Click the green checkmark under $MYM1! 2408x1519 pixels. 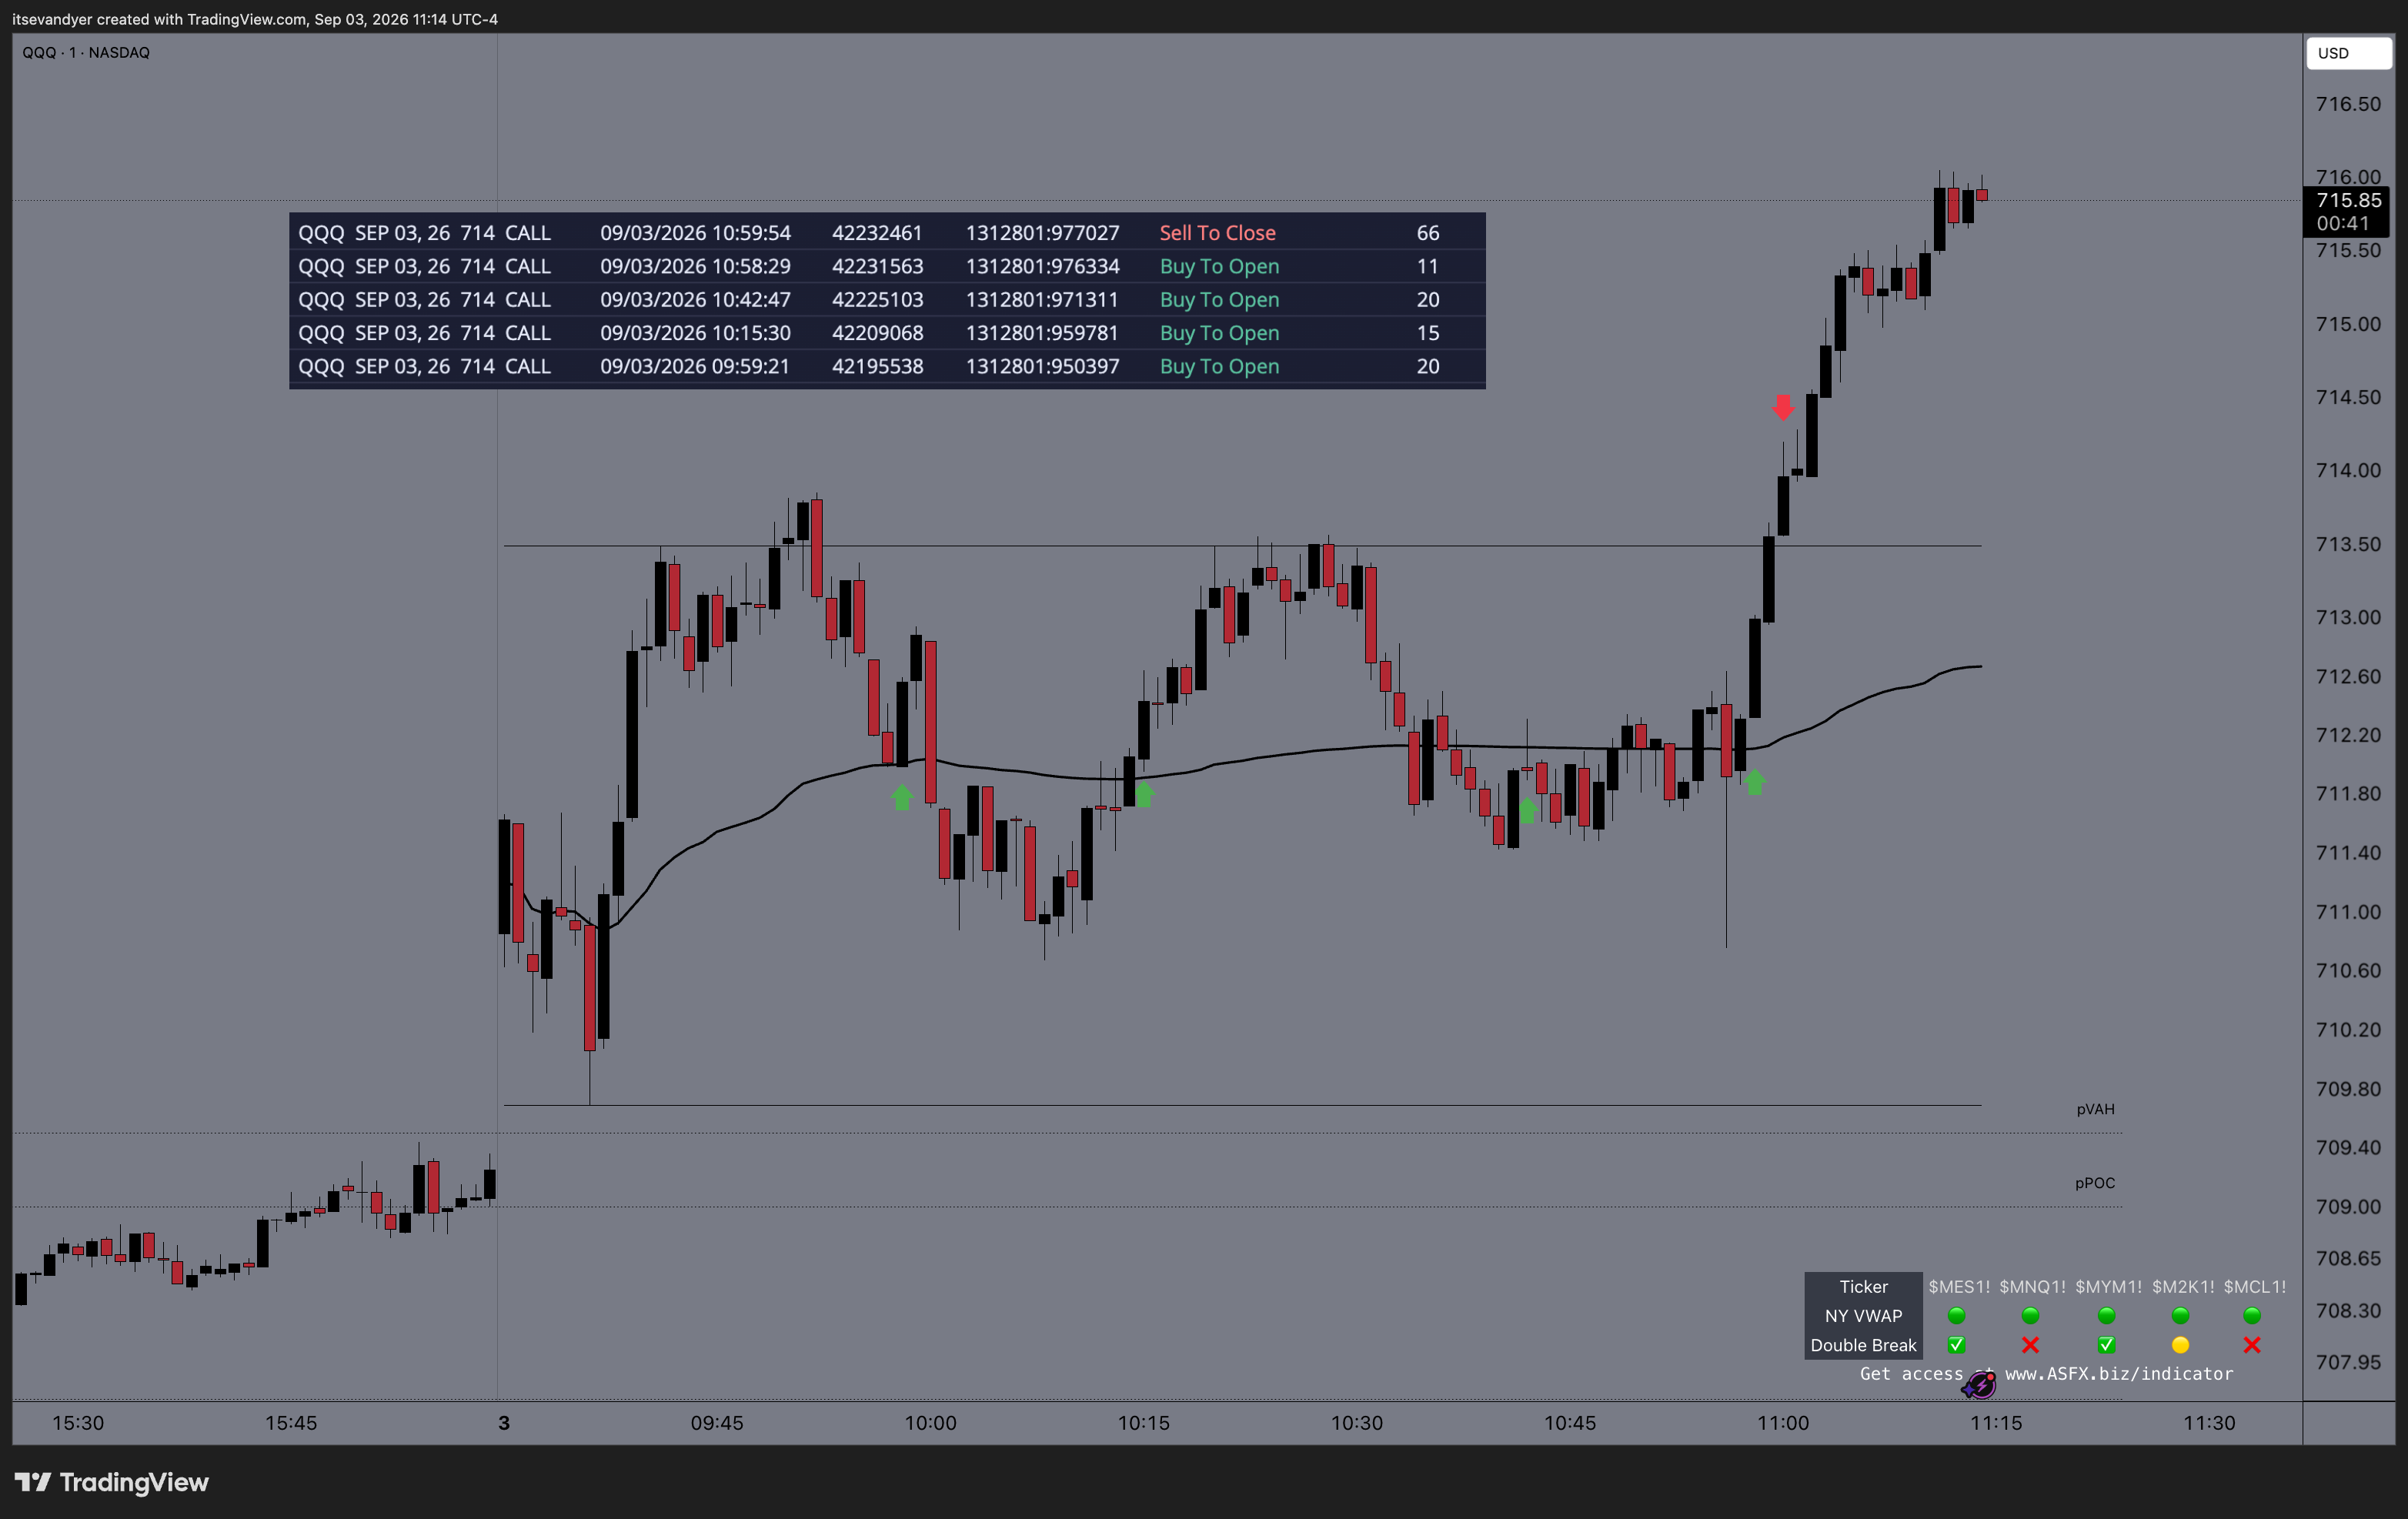pyautogui.click(x=2107, y=1345)
